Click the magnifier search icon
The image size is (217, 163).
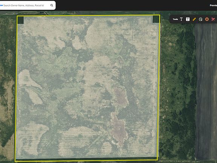pyautogui.click(x=52, y=5)
